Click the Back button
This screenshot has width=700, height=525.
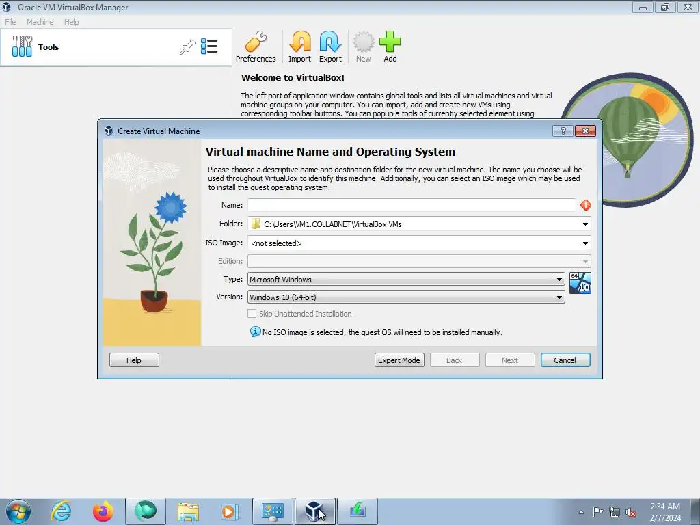tap(455, 360)
